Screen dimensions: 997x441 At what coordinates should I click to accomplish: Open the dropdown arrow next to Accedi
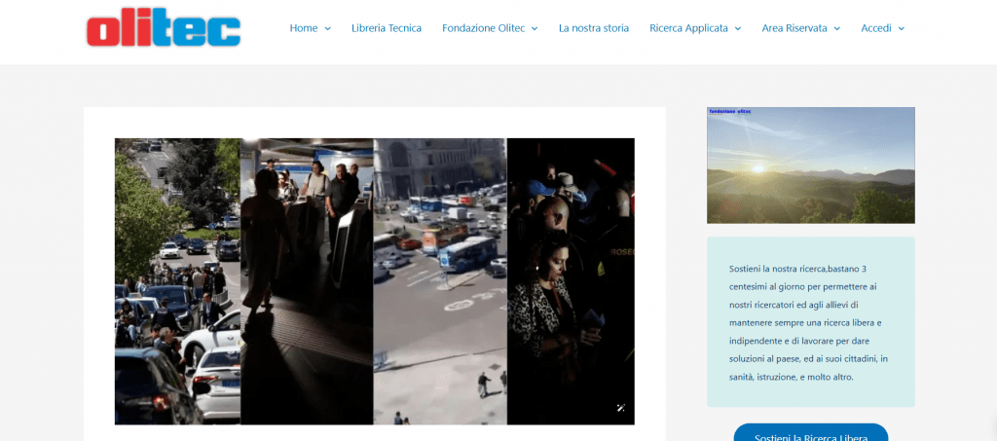[x=902, y=29]
